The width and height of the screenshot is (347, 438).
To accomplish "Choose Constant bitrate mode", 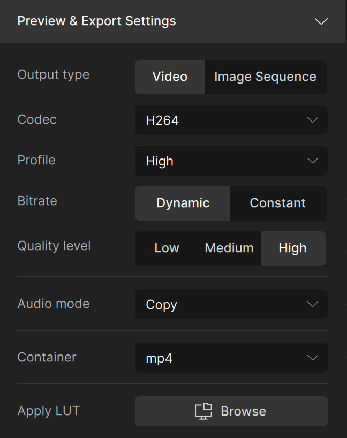I will (277, 203).
